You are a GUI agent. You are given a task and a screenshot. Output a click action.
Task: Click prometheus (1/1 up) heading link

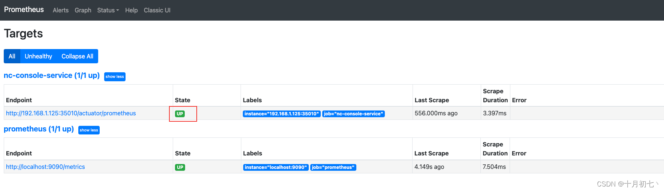coord(39,129)
